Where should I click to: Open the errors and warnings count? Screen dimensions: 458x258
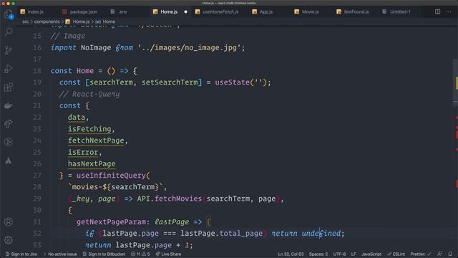pyautogui.click(x=140, y=254)
